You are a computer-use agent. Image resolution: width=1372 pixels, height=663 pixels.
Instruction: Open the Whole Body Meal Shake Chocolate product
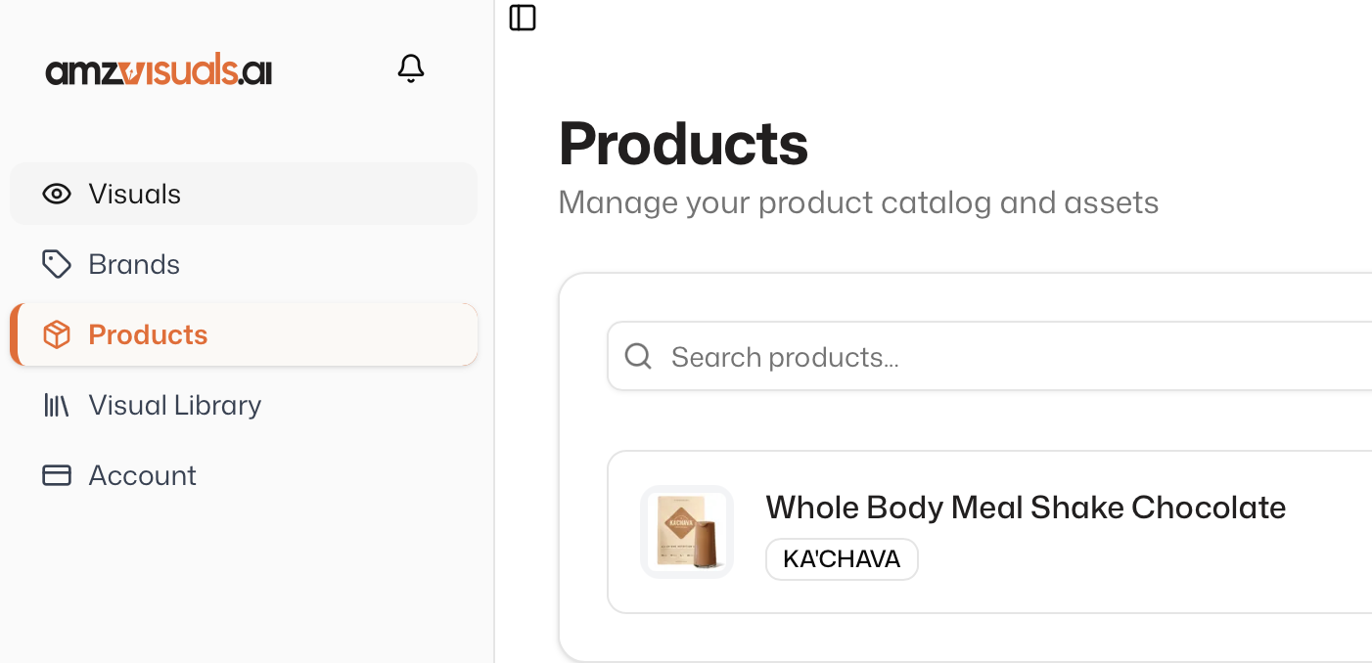(x=1025, y=508)
